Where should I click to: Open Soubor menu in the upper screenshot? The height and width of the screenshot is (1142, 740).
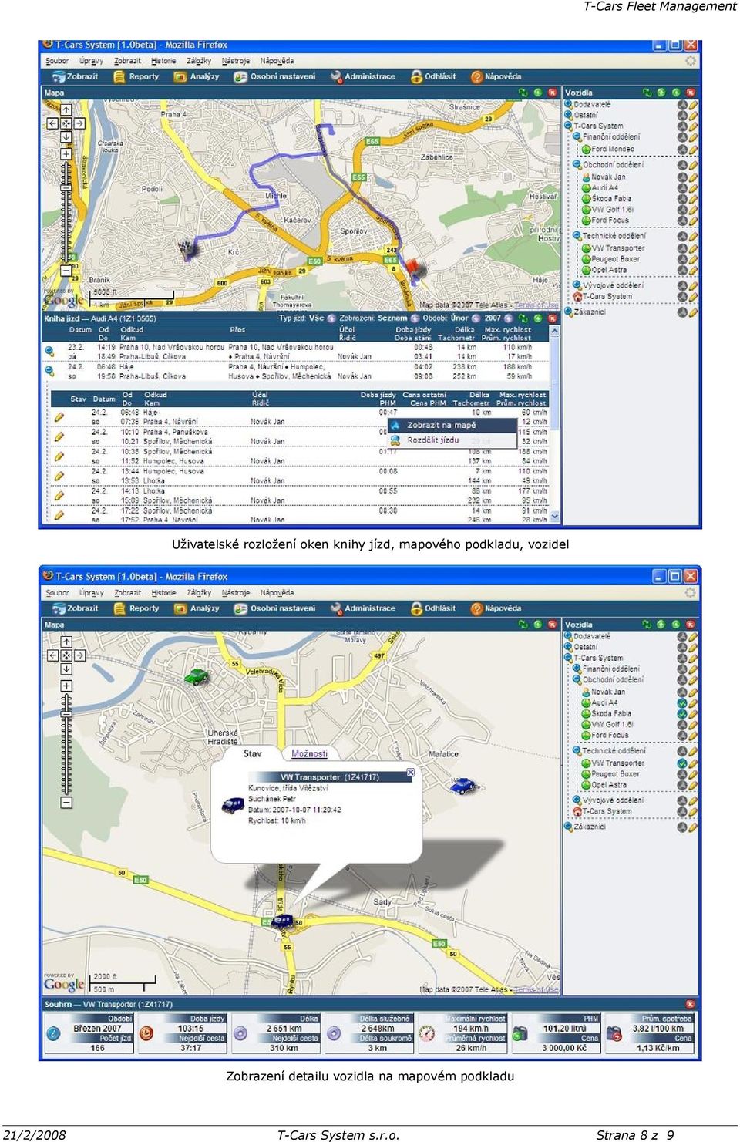(x=57, y=61)
